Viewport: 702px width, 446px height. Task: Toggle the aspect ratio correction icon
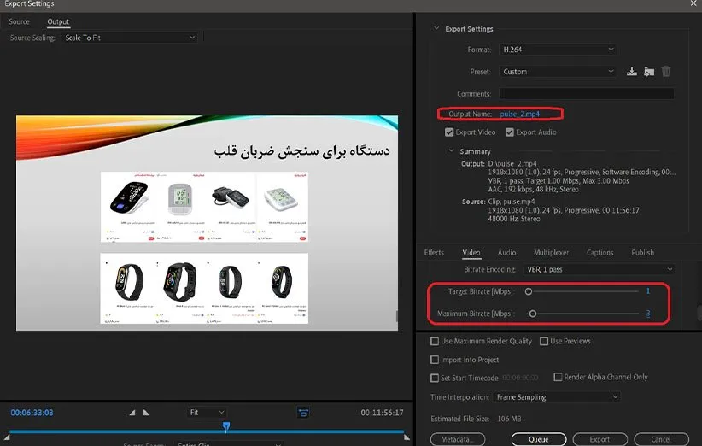(303, 413)
